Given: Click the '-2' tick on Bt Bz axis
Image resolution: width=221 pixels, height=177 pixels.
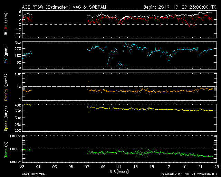Looking at the screenshot, I should (19, 29).
